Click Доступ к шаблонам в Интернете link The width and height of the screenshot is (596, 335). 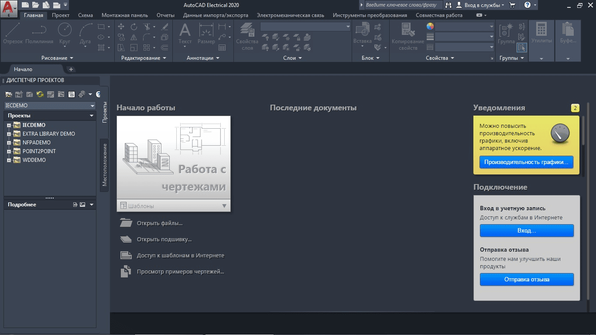180,255
